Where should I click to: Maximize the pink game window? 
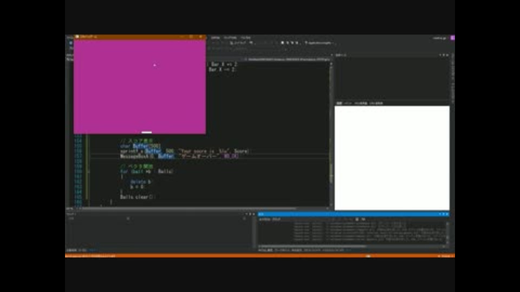tap(191, 37)
